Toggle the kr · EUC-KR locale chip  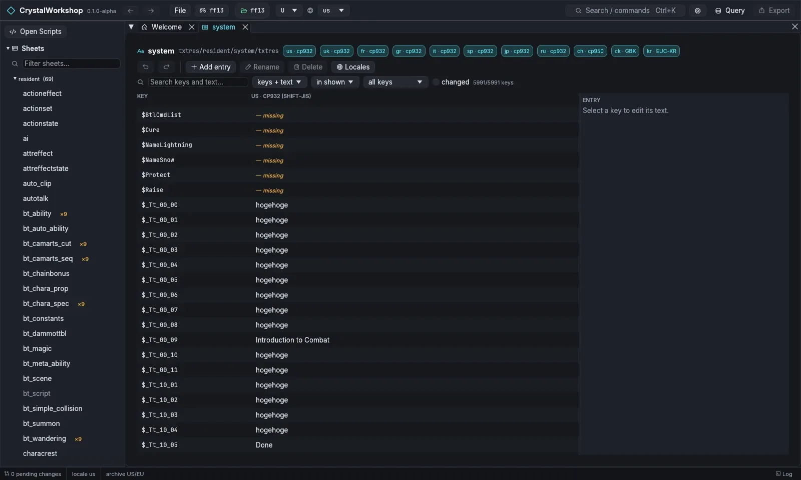[x=661, y=51]
